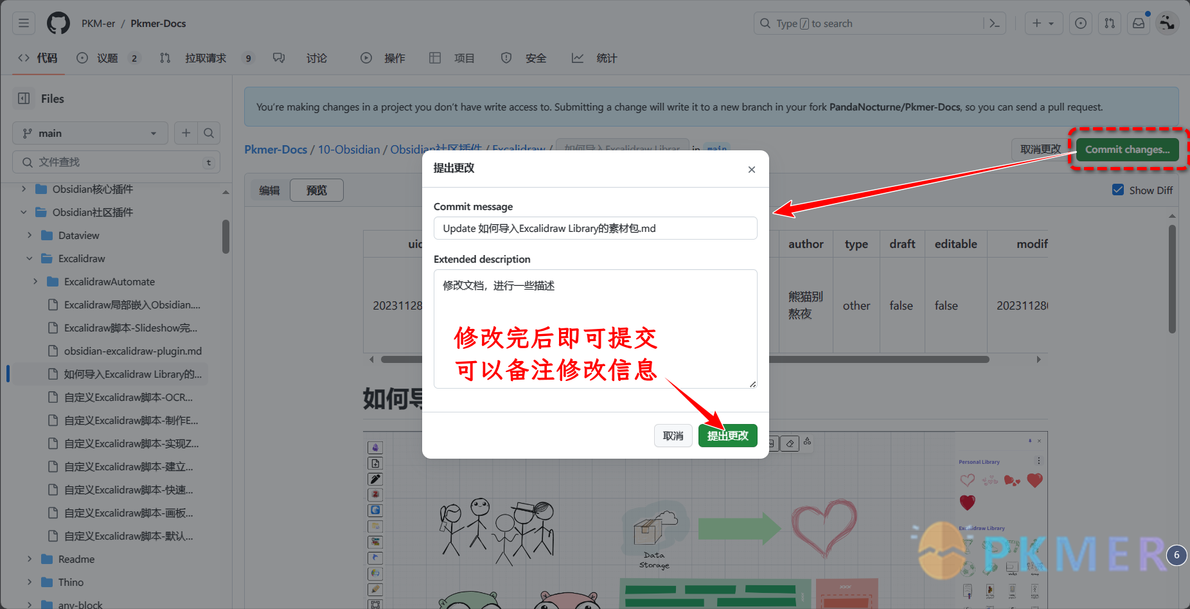Image resolution: width=1190 pixels, height=609 pixels.
Task: Open the 10-Obsidian breadcrumb link
Action: (x=349, y=150)
